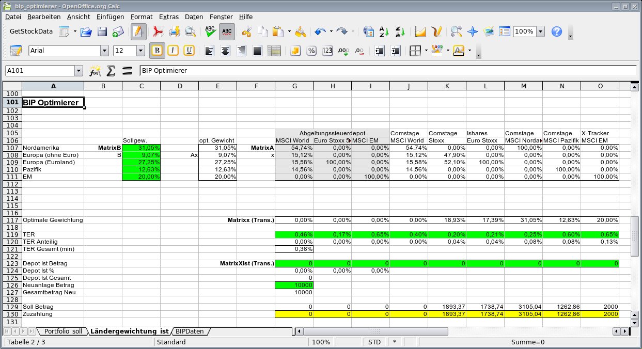642x349 pixels.
Task: Switch to Portfolio_soll sheet tab
Action: pyautogui.click(x=63, y=331)
